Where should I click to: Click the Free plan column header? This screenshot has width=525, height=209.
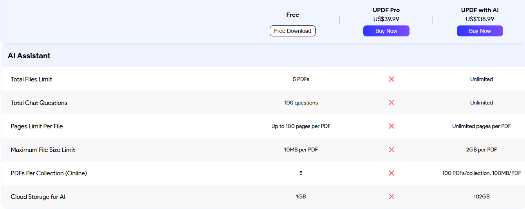[x=292, y=15]
